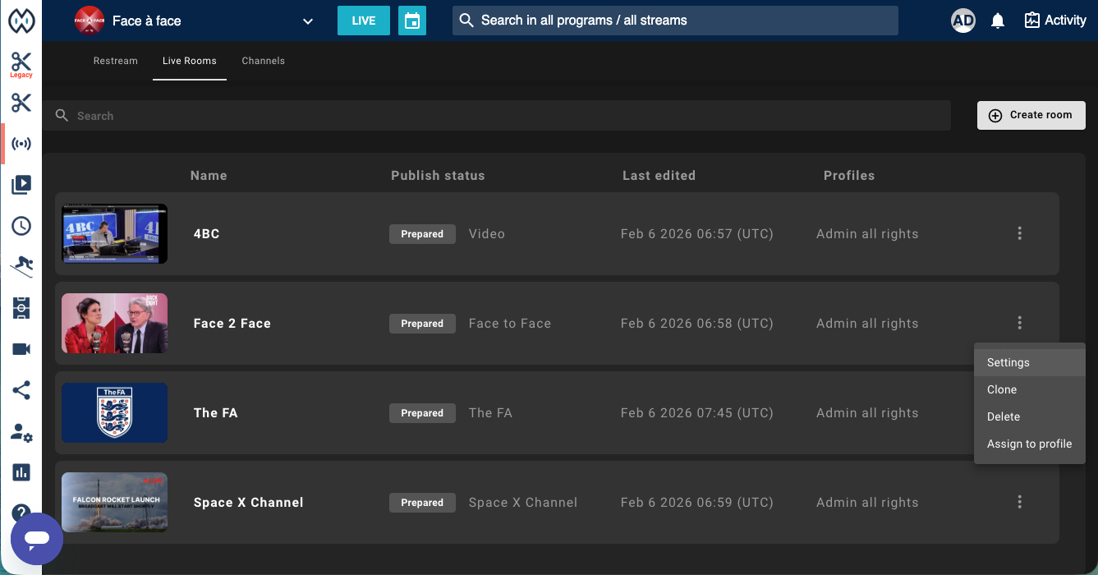Screen dimensions: 1098x575
Task: Open the Legacy clipping scissors tool
Action: coord(21,65)
